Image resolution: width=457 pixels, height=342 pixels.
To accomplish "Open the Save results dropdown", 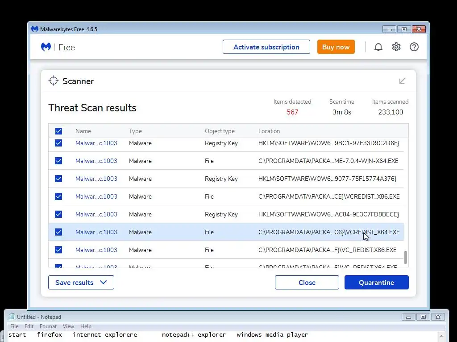I will click(81, 282).
